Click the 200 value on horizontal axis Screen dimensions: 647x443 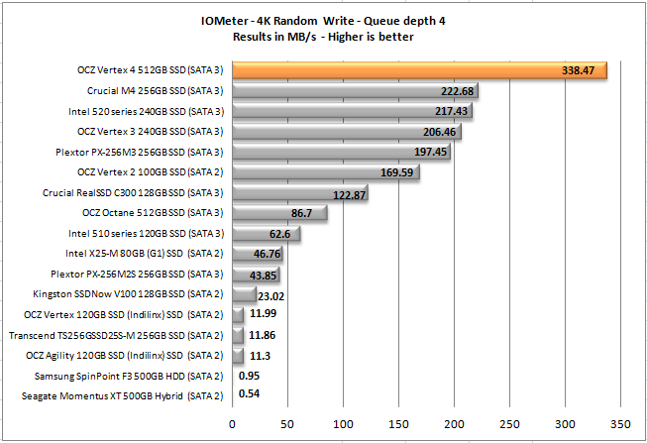pyautogui.click(x=454, y=424)
